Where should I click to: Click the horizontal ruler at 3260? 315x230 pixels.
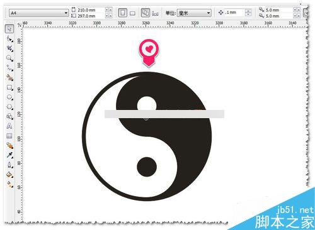pyautogui.click(x=146, y=24)
